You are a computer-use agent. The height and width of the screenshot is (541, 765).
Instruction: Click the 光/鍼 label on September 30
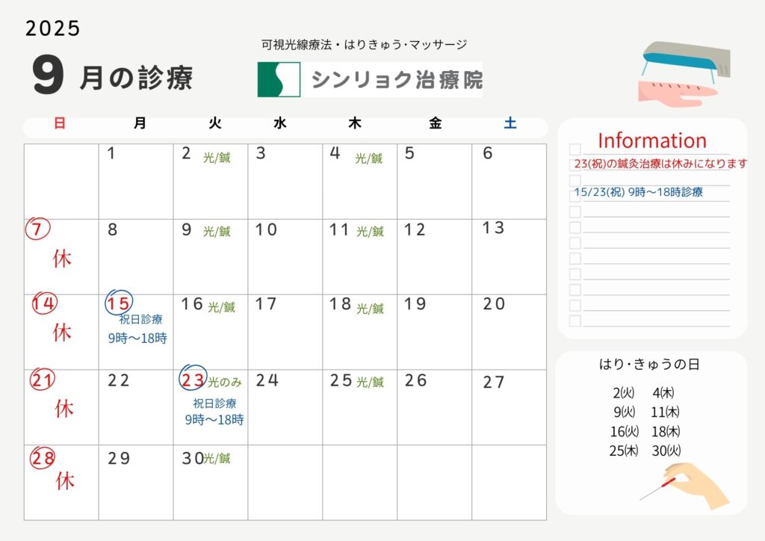click(x=217, y=459)
